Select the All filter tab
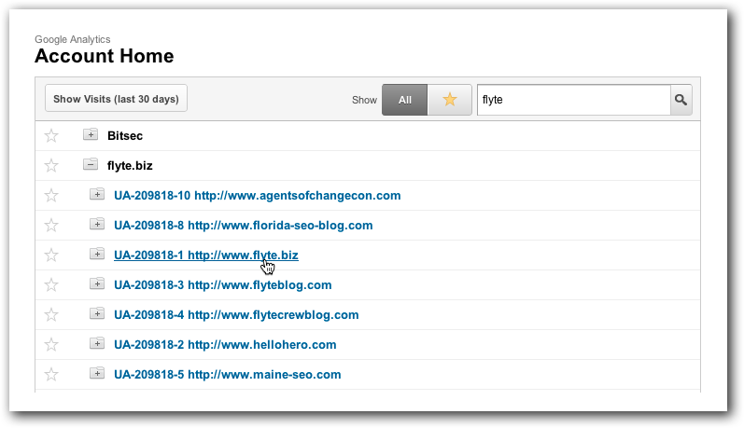 click(x=405, y=100)
